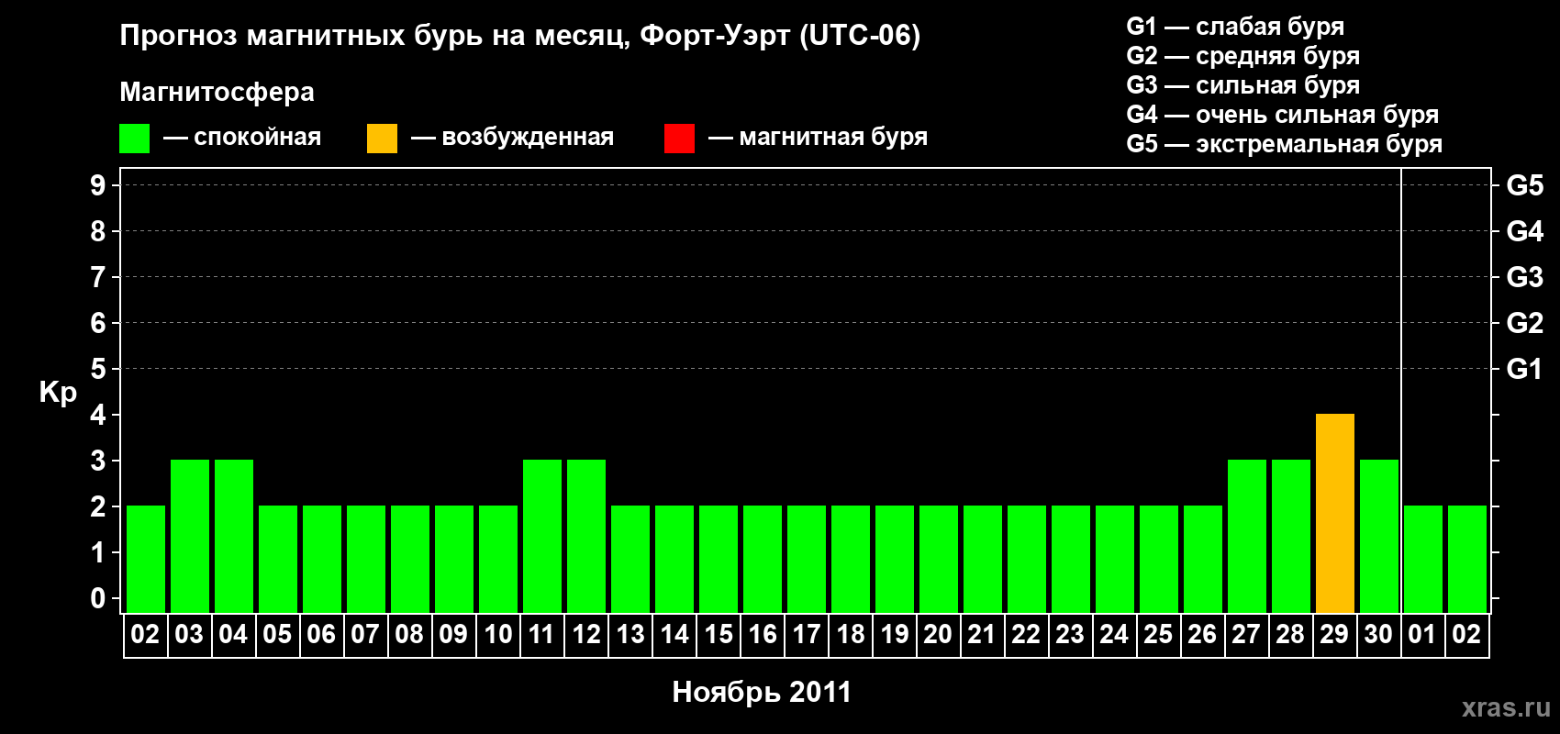The width and height of the screenshot is (1560, 734).
Task: Click the G5 label on right axis
Action: coord(1524,185)
